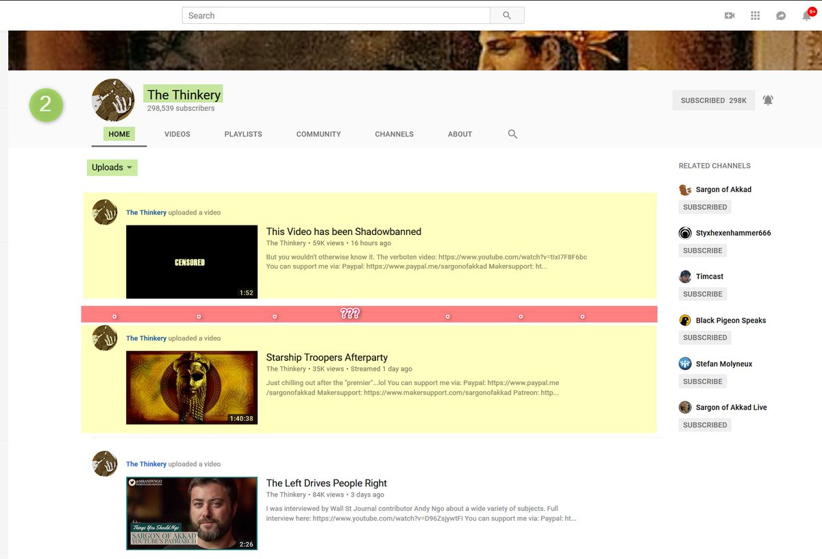Click the search magnifier button
This screenshot has height=559, width=822.
tap(507, 15)
